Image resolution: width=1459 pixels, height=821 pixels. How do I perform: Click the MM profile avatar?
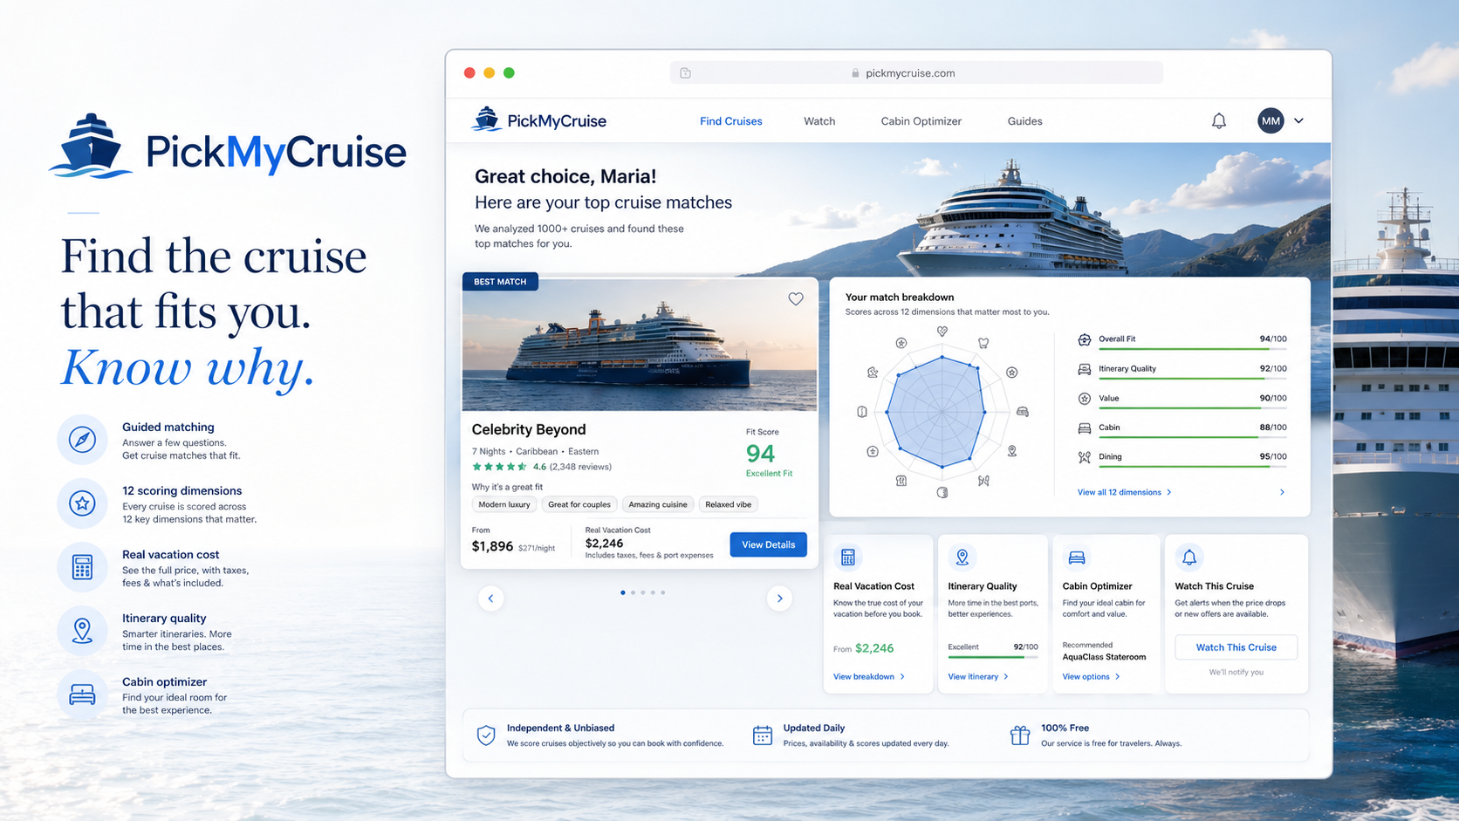point(1271,121)
